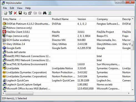This screenshot has width=136, height=102.
Task: Click the version cell '3.4.0.164'
Action: coord(82,76)
